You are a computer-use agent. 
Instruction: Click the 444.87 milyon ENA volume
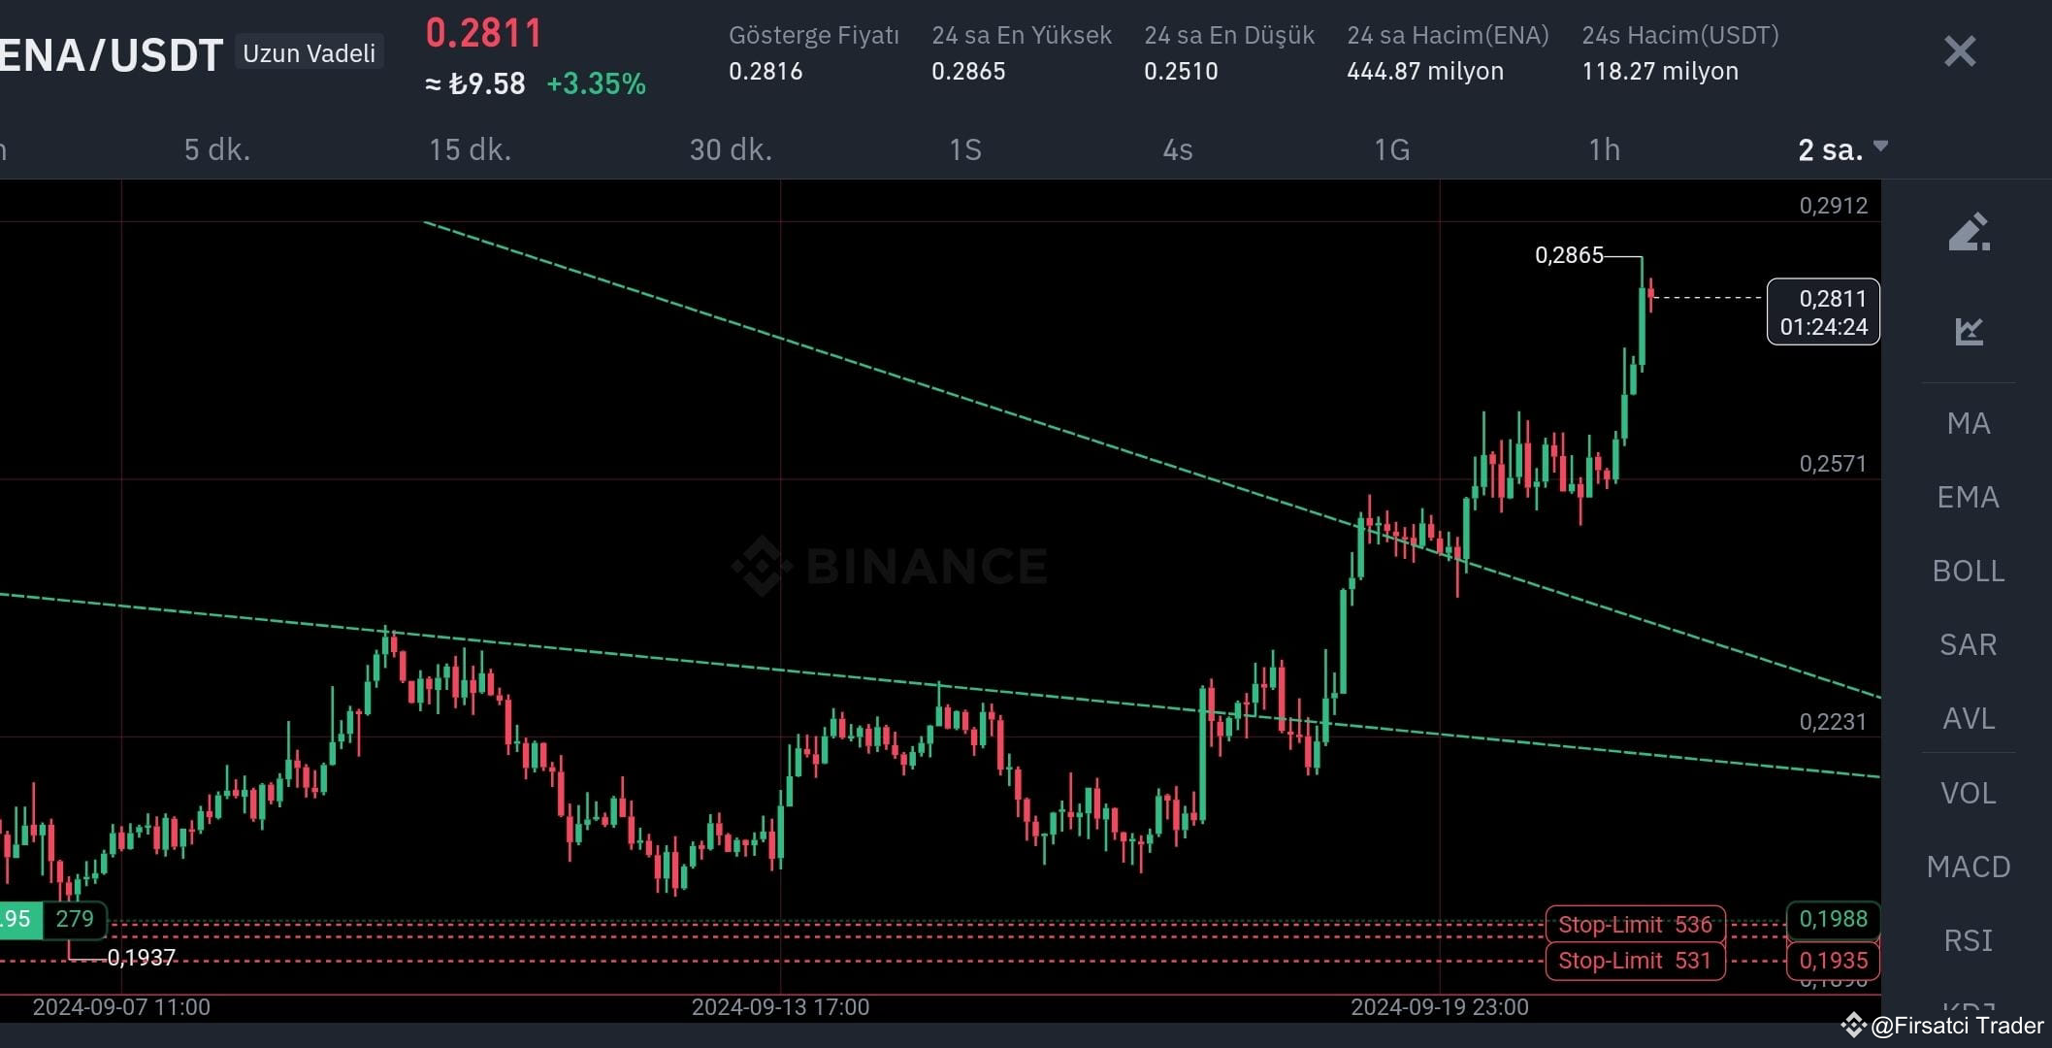point(1425,71)
